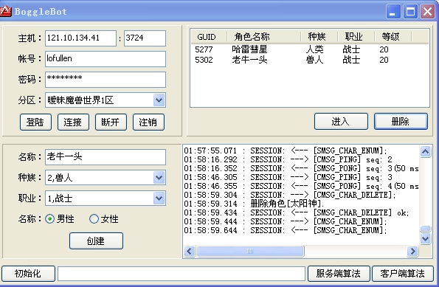
Task: Click the log scroll down arrow
Action: [x=425, y=238]
